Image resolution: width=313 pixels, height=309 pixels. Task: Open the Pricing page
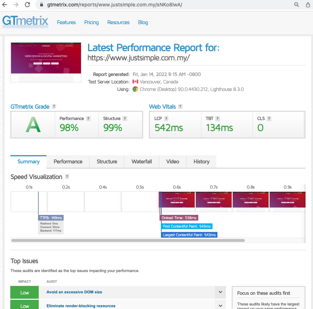click(x=91, y=22)
